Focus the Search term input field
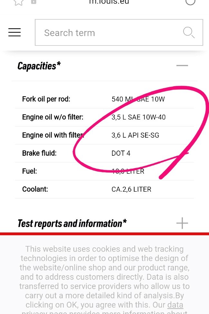Image resolution: width=209 pixels, height=314 pixels. [x=119, y=32]
